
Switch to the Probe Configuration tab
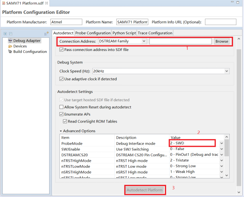point(93,33)
